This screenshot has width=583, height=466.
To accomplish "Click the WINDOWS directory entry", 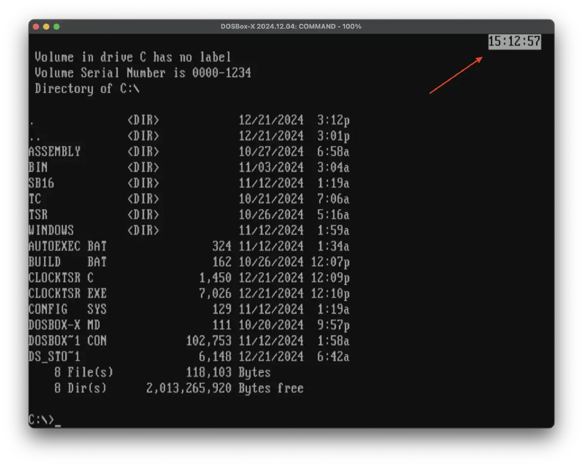I will coord(51,230).
